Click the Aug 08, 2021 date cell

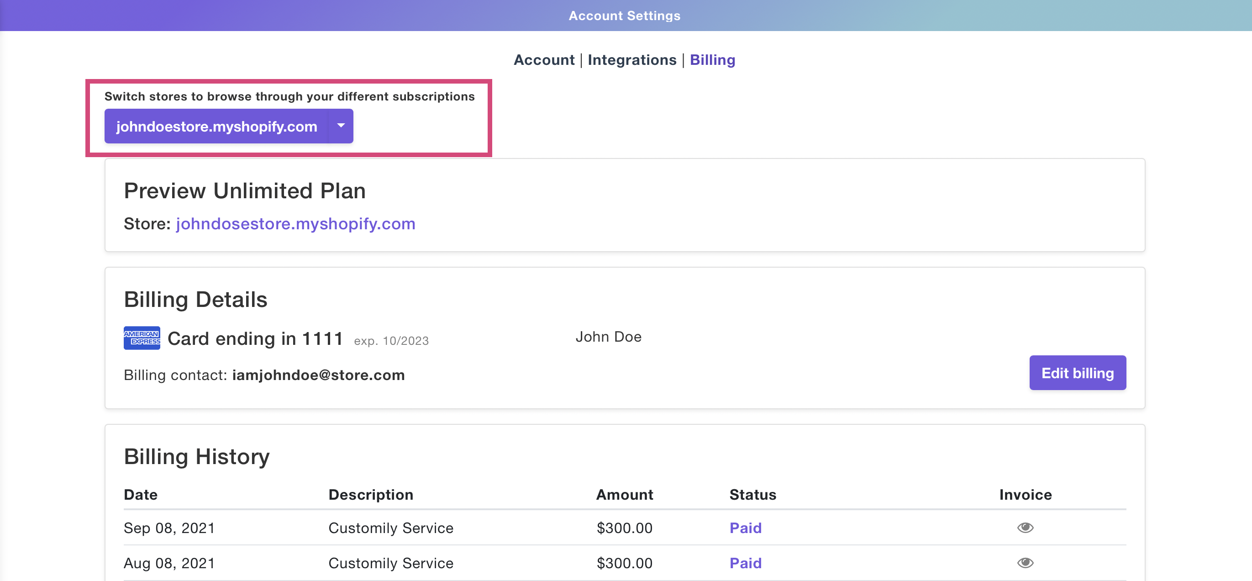(x=169, y=563)
